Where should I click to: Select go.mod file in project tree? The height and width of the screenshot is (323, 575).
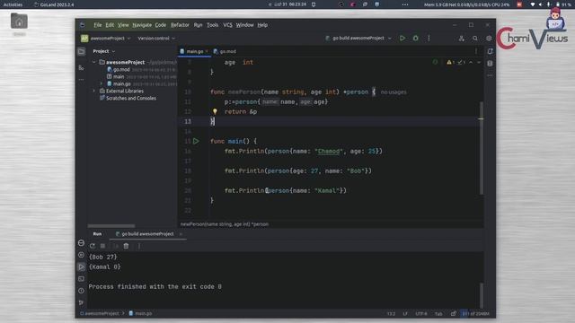tap(121, 69)
